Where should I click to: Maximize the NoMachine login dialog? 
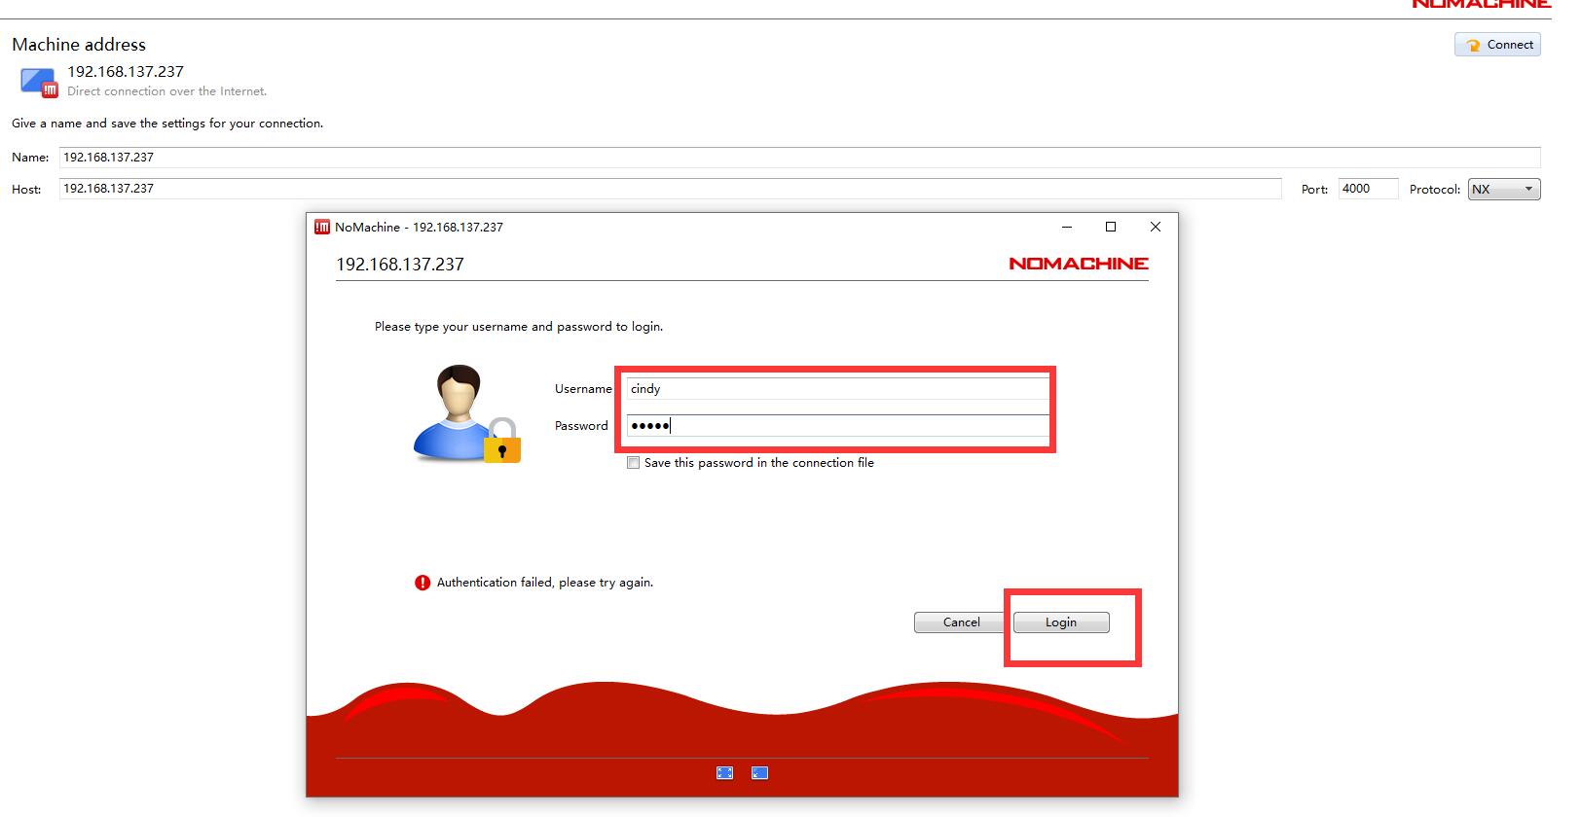pos(1111,227)
